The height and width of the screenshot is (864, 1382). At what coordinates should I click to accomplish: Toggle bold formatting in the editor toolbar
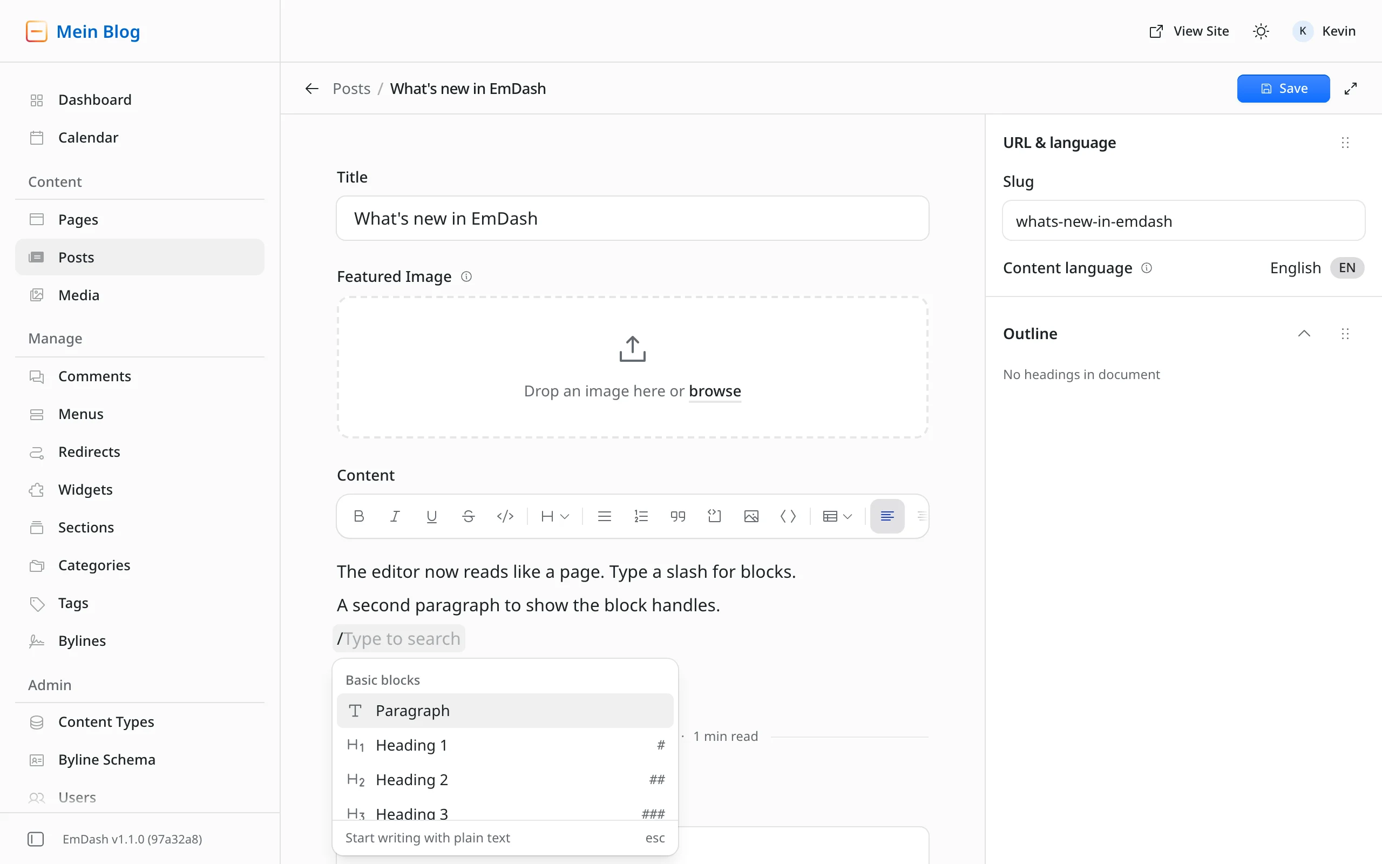tap(358, 516)
